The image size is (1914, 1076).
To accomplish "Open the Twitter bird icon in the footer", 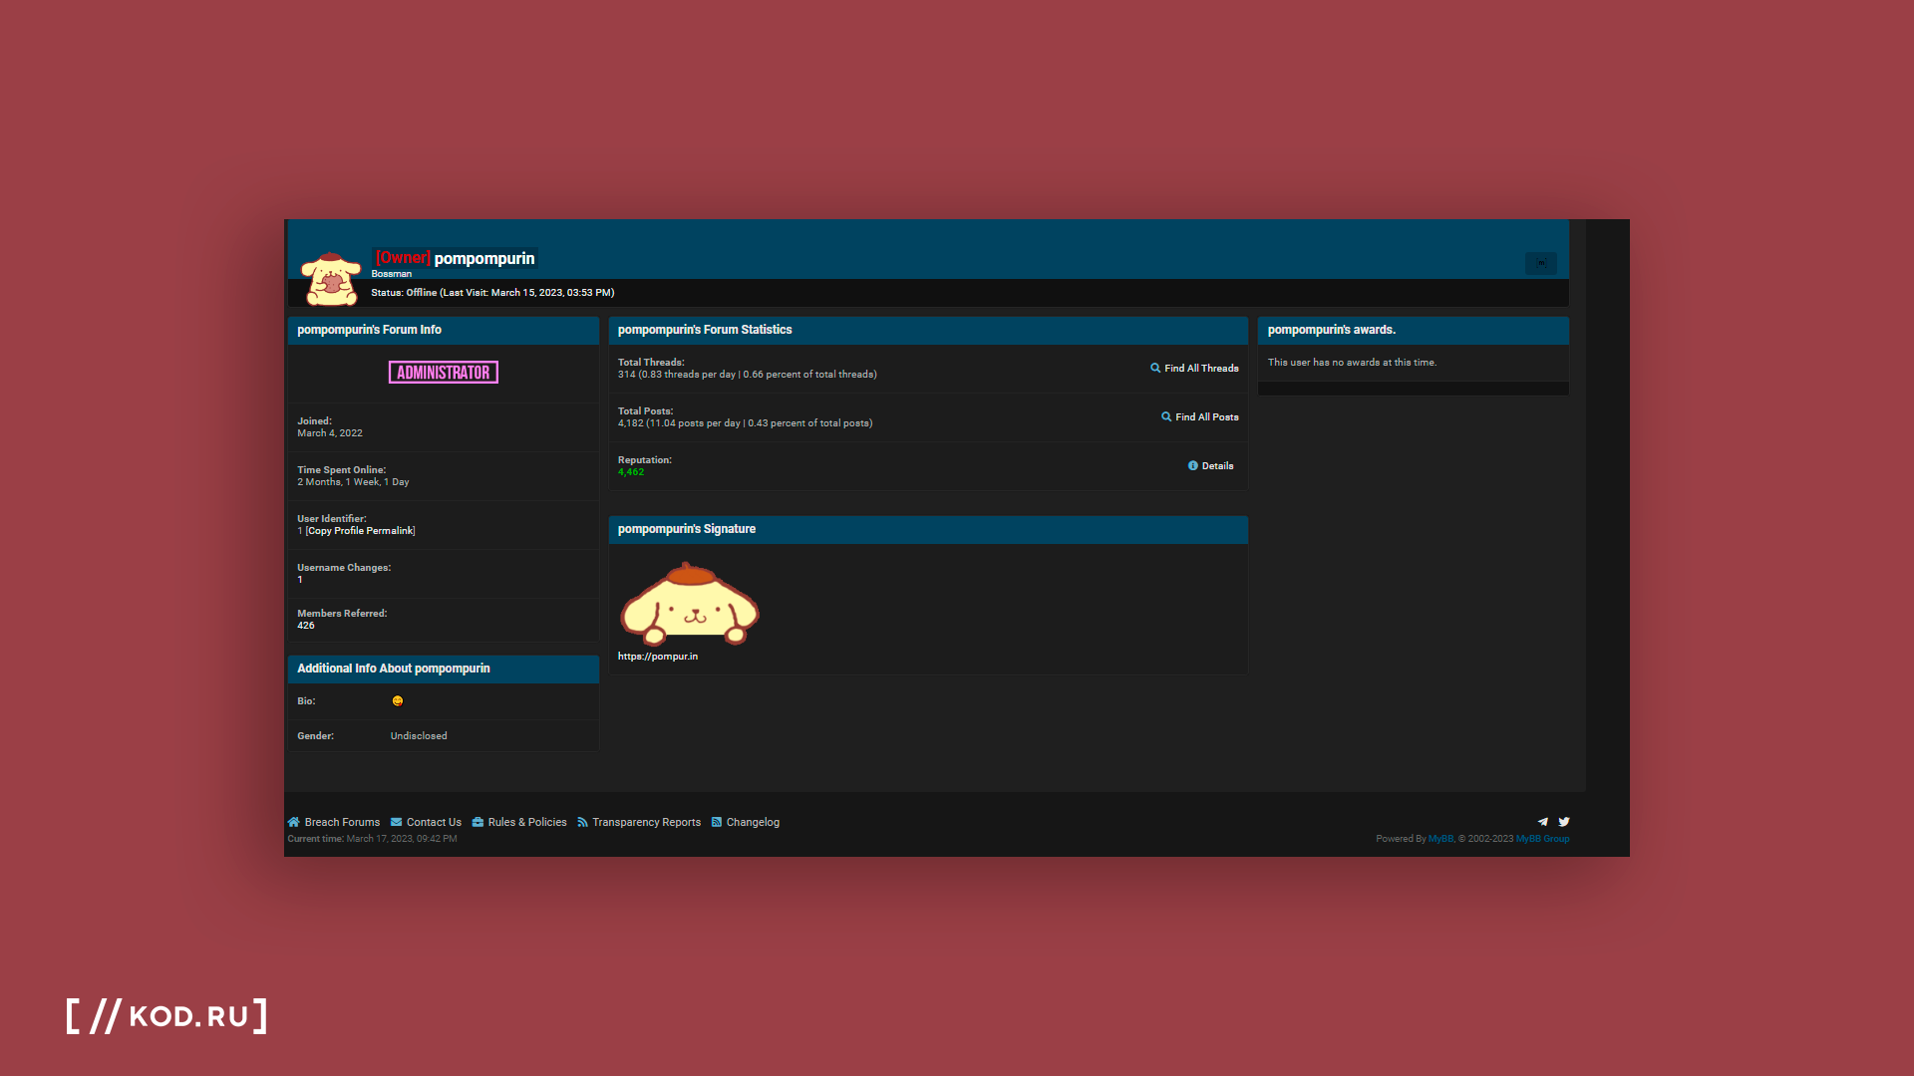I will click(x=1564, y=822).
